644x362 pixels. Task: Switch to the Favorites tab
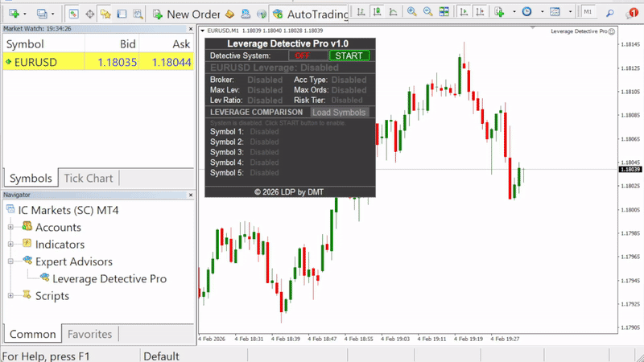[x=89, y=334]
